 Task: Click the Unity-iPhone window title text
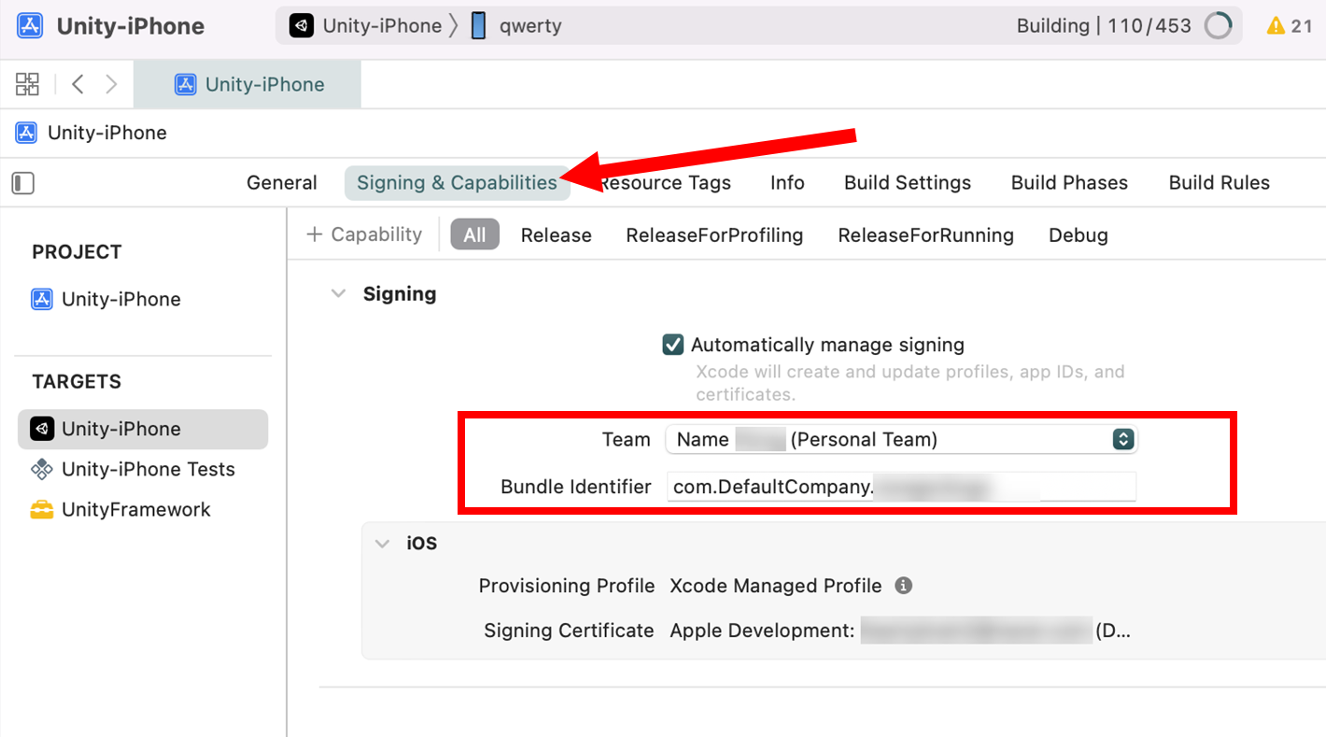coord(131,26)
